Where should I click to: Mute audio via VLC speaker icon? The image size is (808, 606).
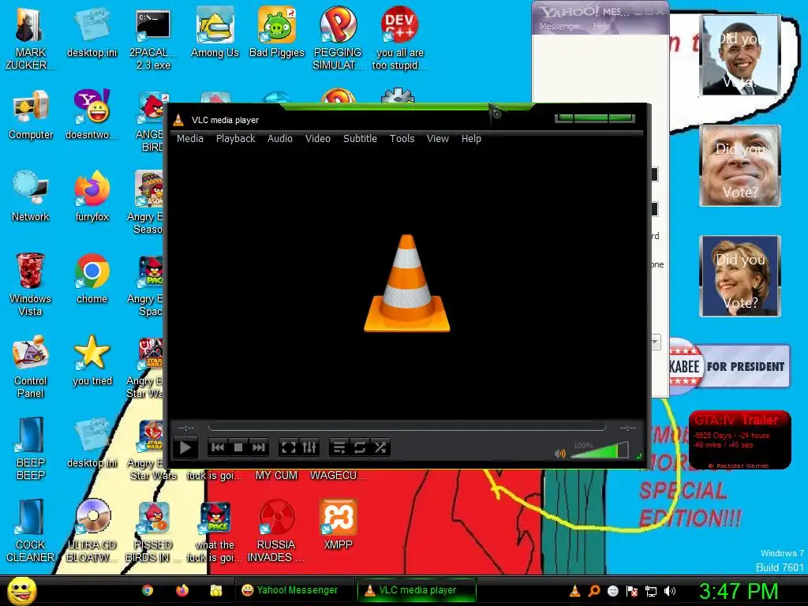pos(560,453)
